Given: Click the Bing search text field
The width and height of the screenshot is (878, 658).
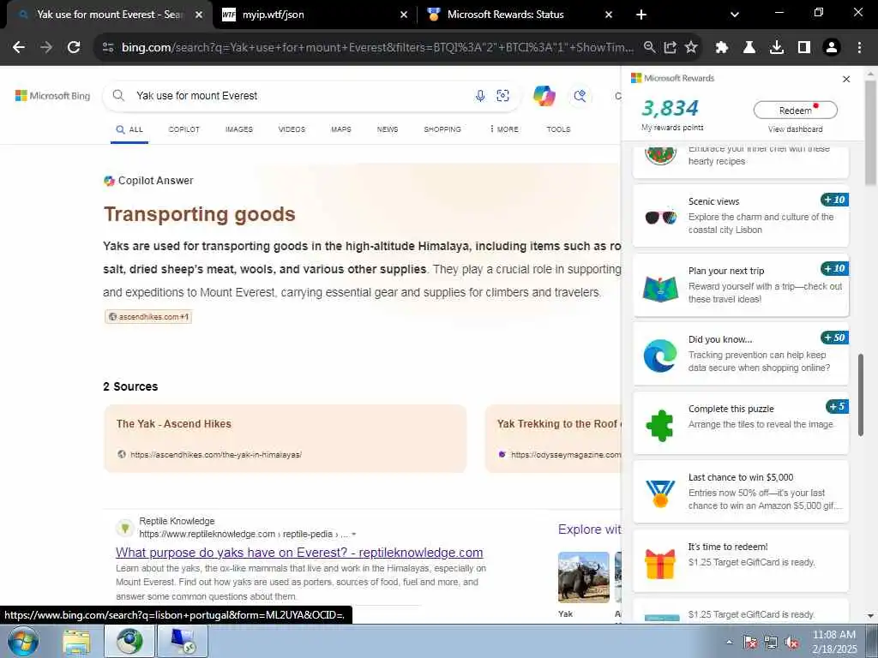Looking at the screenshot, I should [x=303, y=96].
